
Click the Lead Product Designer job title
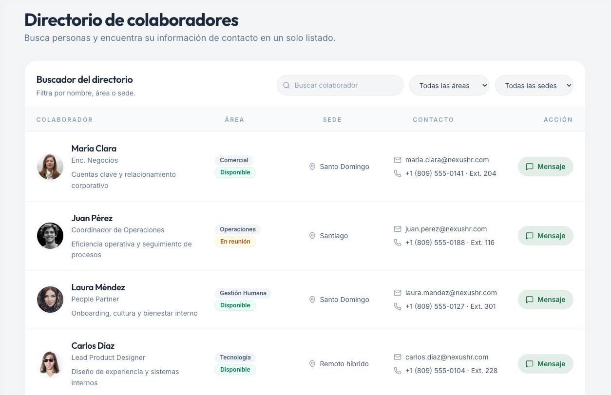tap(108, 357)
